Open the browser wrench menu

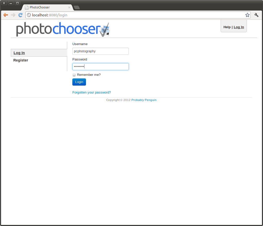[256, 15]
